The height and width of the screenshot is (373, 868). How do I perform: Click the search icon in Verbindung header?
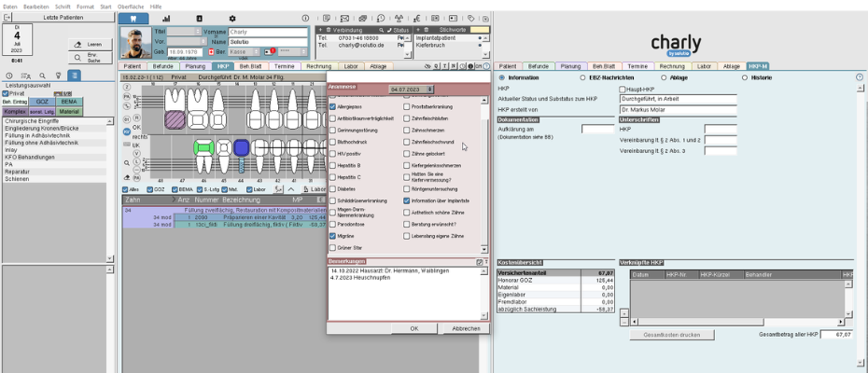click(382, 29)
